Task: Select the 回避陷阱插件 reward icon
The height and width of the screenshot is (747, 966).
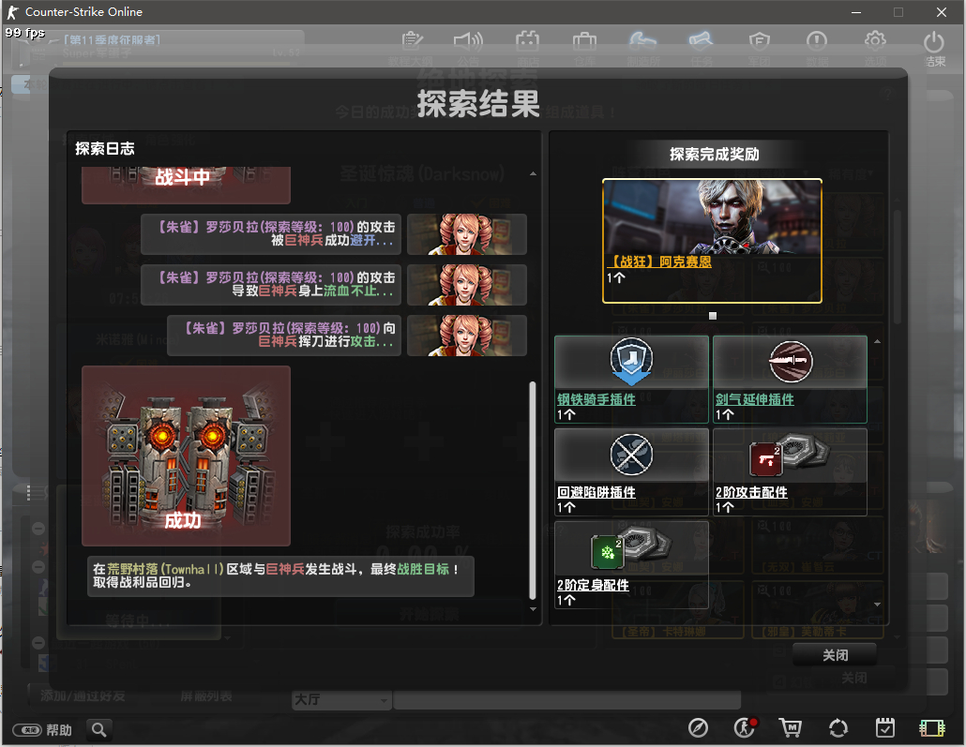Action: coord(631,455)
